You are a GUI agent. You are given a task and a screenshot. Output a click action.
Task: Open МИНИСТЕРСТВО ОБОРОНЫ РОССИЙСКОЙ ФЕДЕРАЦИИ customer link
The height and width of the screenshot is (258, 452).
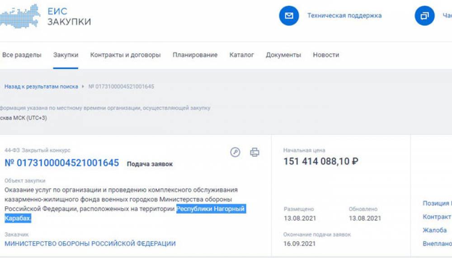pos(90,244)
